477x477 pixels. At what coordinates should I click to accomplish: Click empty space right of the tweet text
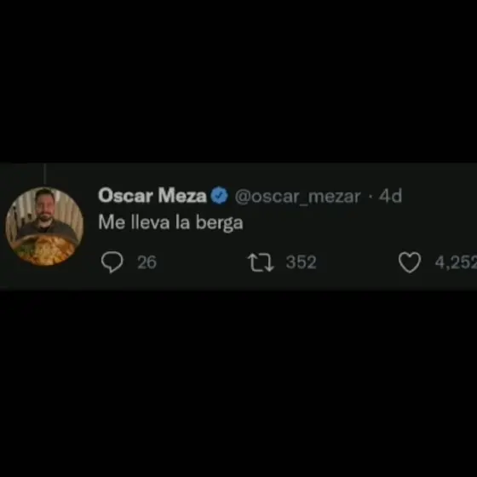tap(359, 222)
